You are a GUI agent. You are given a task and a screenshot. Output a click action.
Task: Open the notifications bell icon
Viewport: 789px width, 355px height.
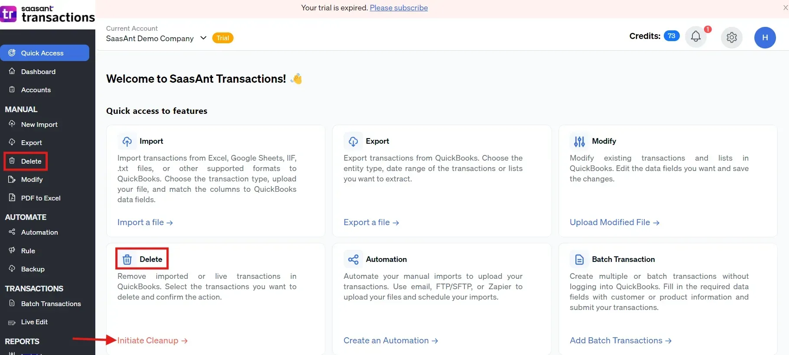(x=696, y=37)
